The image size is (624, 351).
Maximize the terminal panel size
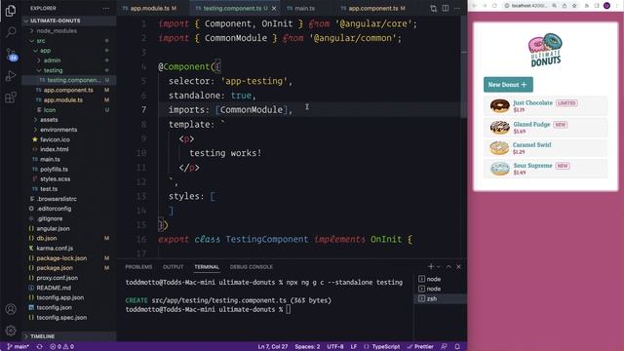[x=448, y=266]
